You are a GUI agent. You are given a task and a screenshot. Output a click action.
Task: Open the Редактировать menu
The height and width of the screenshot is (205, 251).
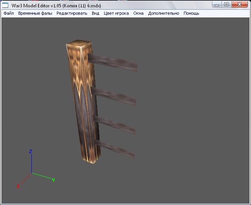pos(72,13)
